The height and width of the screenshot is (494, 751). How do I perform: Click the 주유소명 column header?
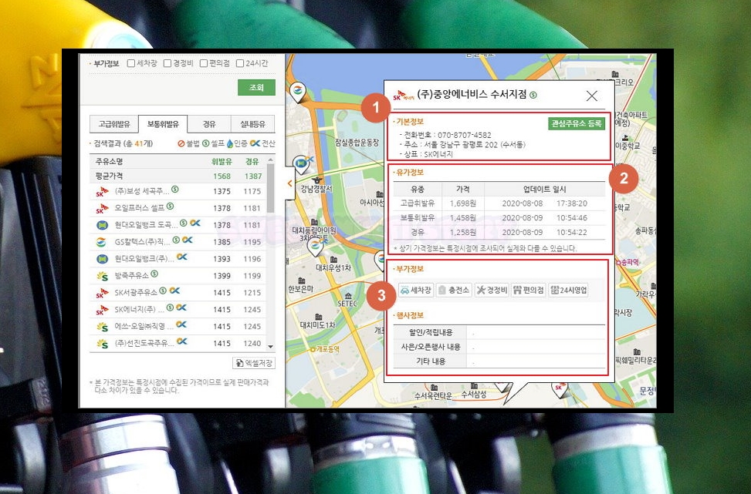(x=109, y=162)
